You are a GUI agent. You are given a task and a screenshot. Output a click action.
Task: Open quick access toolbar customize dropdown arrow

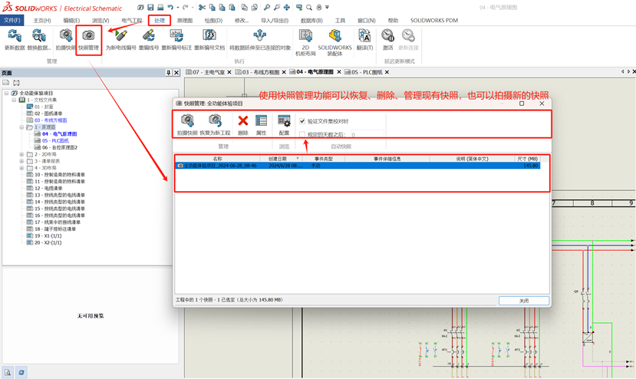point(328,8)
